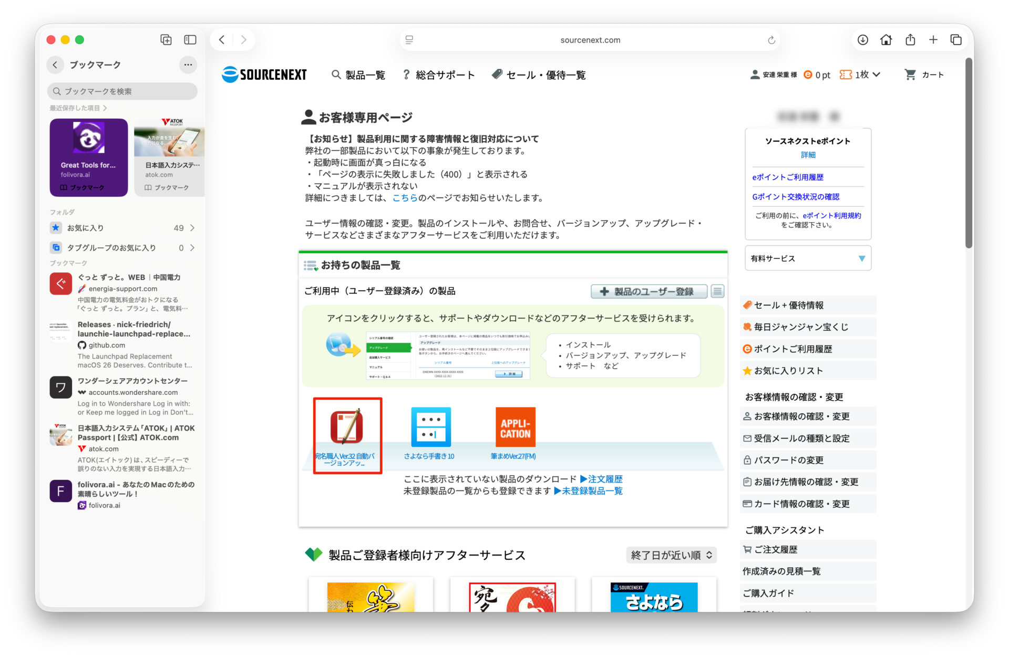Viewport: 1009px width, 658px height.
Task: Click the 宛名職人Ver.32 product icon
Action: pos(346,426)
